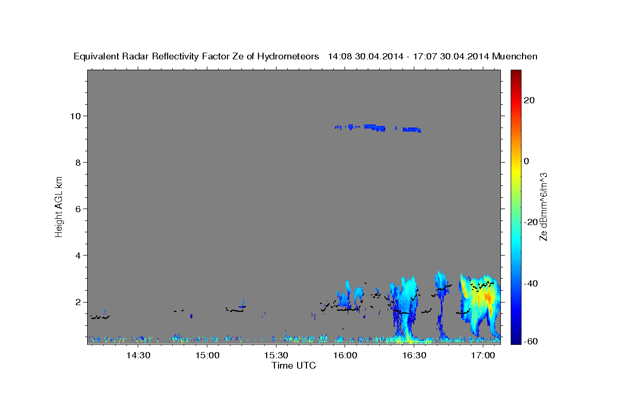Click the blue cirrus echo near 9.5 km
The image size is (619, 413).
[378, 128]
